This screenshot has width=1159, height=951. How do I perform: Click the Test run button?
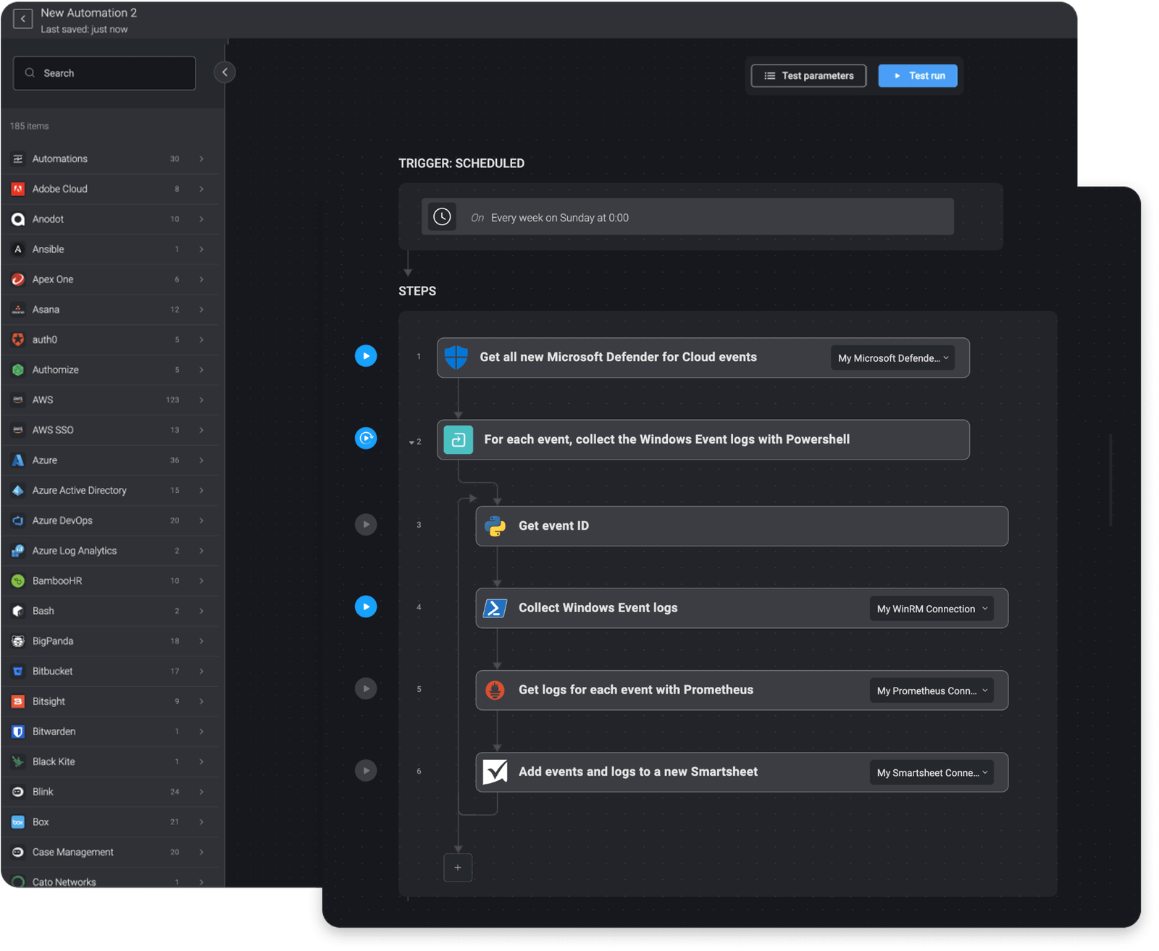(917, 75)
